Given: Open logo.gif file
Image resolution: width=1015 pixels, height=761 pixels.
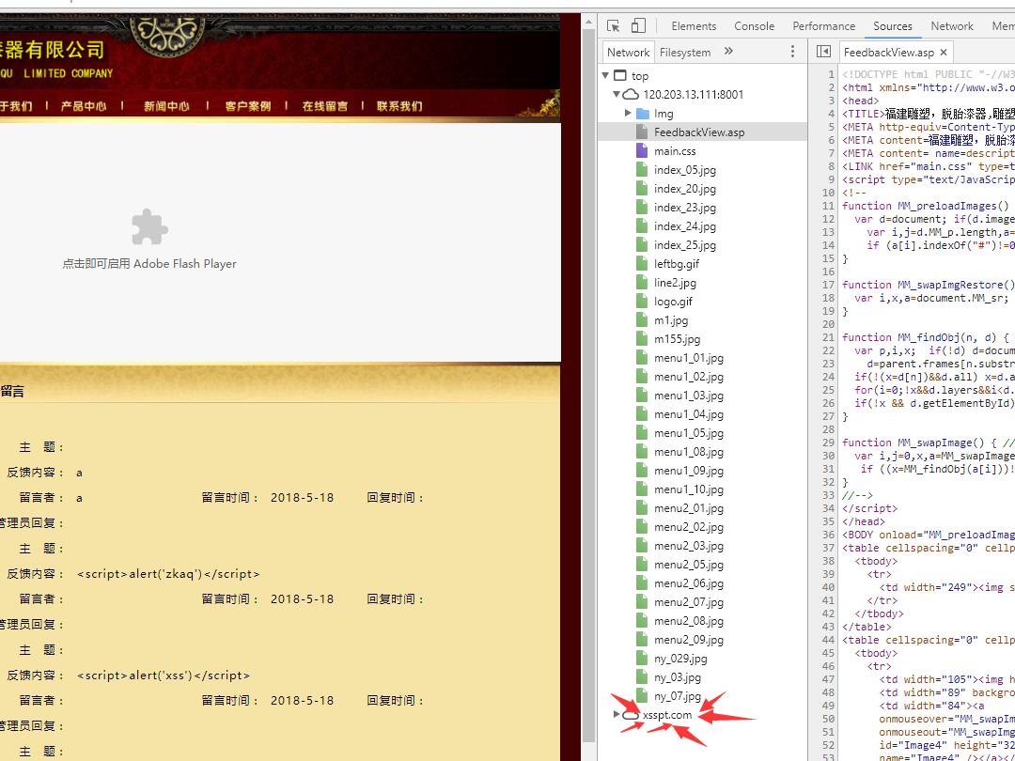Looking at the screenshot, I should [673, 301].
